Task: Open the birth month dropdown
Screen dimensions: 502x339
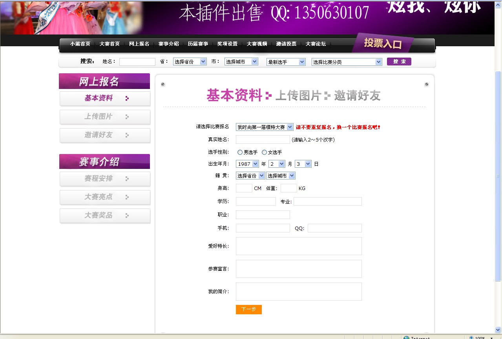Action: [x=277, y=164]
